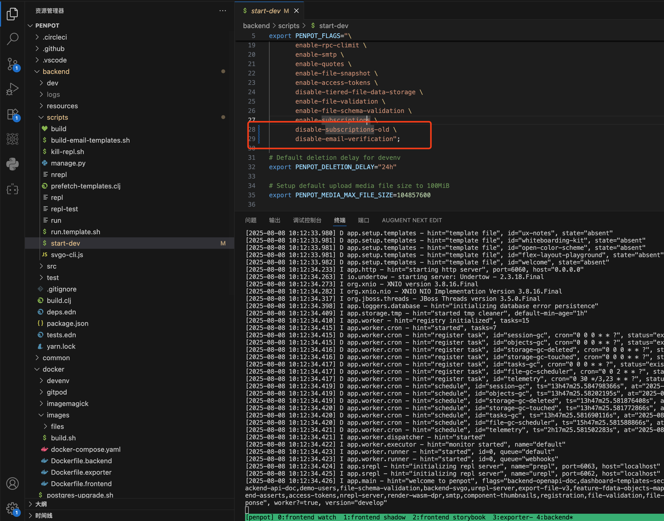Open the Explorer view in activity bar

[12, 14]
